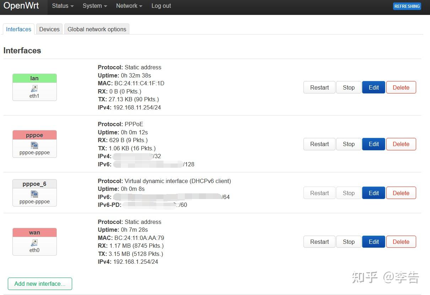Open the Network dropdown menu
Viewport: 430px width, 295px height.
(x=128, y=6)
